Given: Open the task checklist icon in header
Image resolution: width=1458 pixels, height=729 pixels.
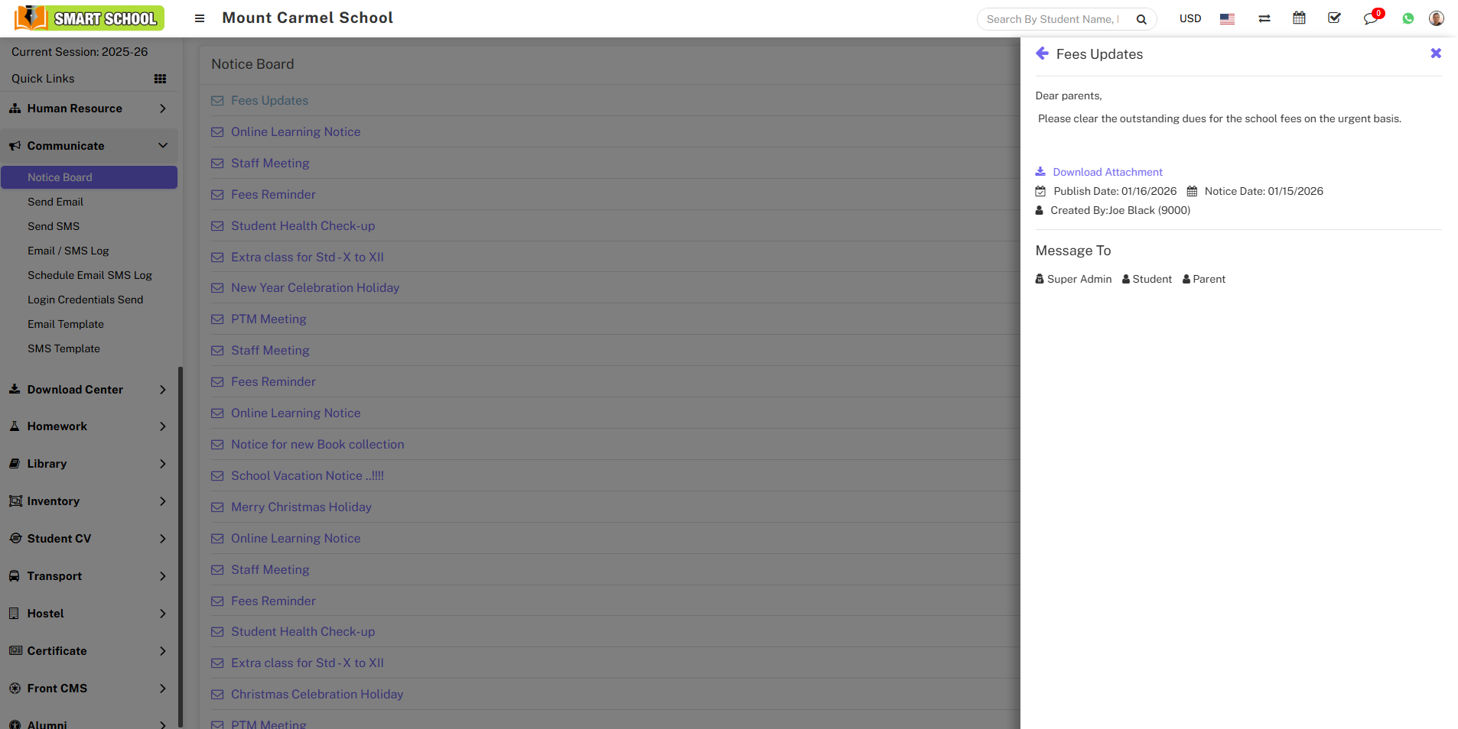Looking at the screenshot, I should click(1334, 18).
